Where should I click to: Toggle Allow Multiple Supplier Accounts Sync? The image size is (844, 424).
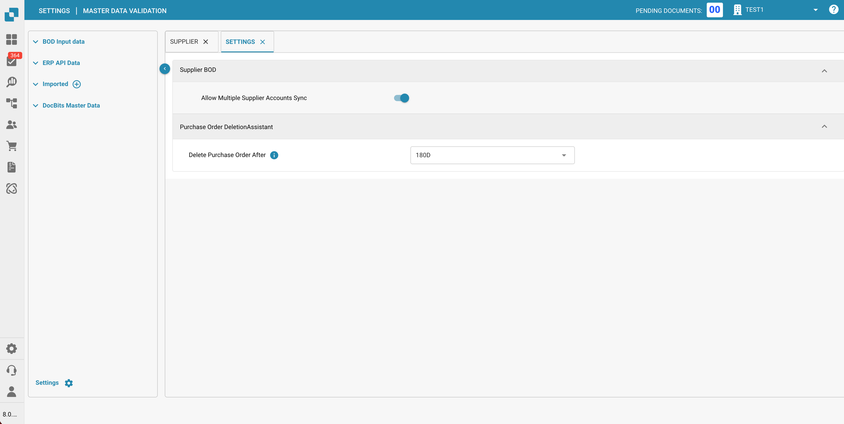tap(401, 98)
